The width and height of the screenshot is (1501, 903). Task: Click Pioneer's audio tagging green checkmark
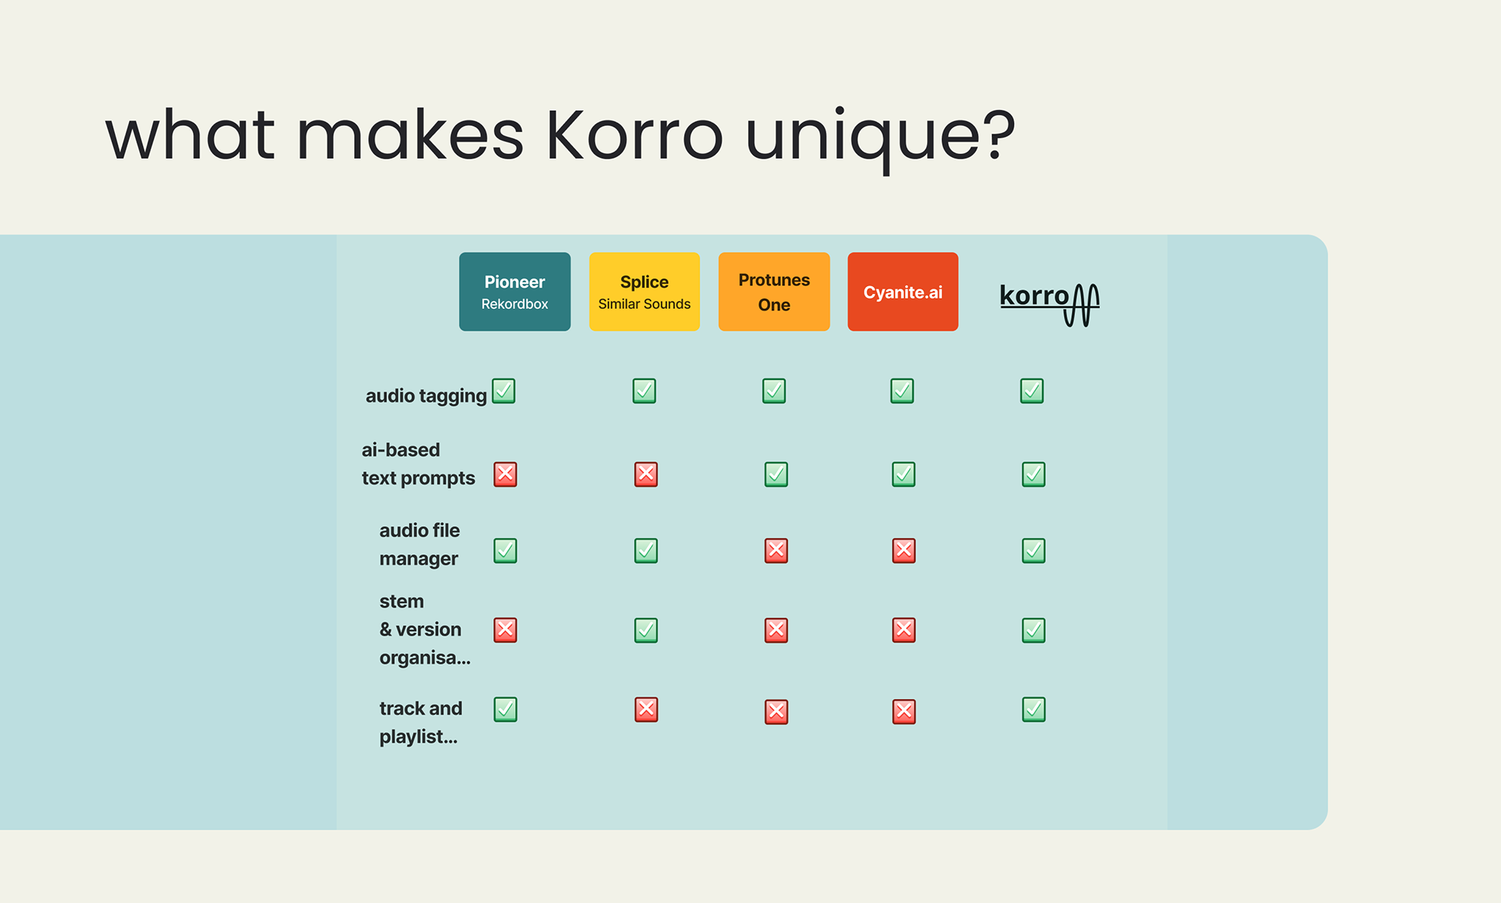pos(503,391)
